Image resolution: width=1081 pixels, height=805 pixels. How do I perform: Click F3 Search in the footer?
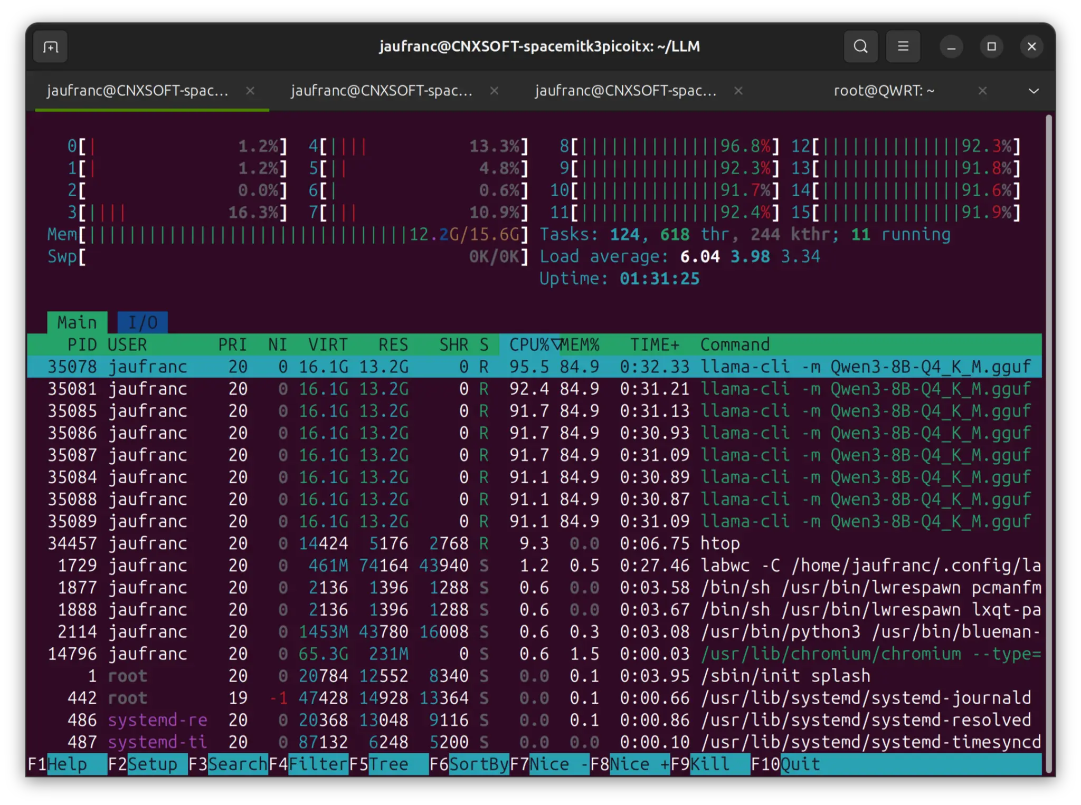tap(228, 764)
